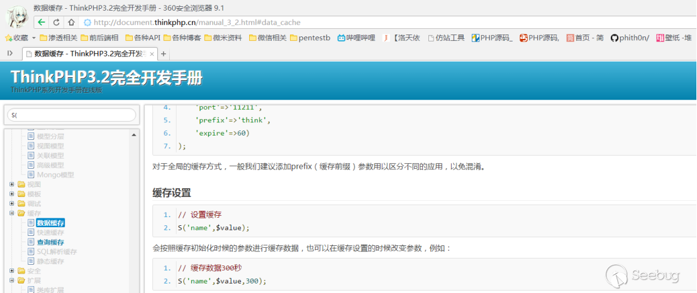697x293 pixels.
Task: Click code line S('name',$value);
Action: [214, 228]
